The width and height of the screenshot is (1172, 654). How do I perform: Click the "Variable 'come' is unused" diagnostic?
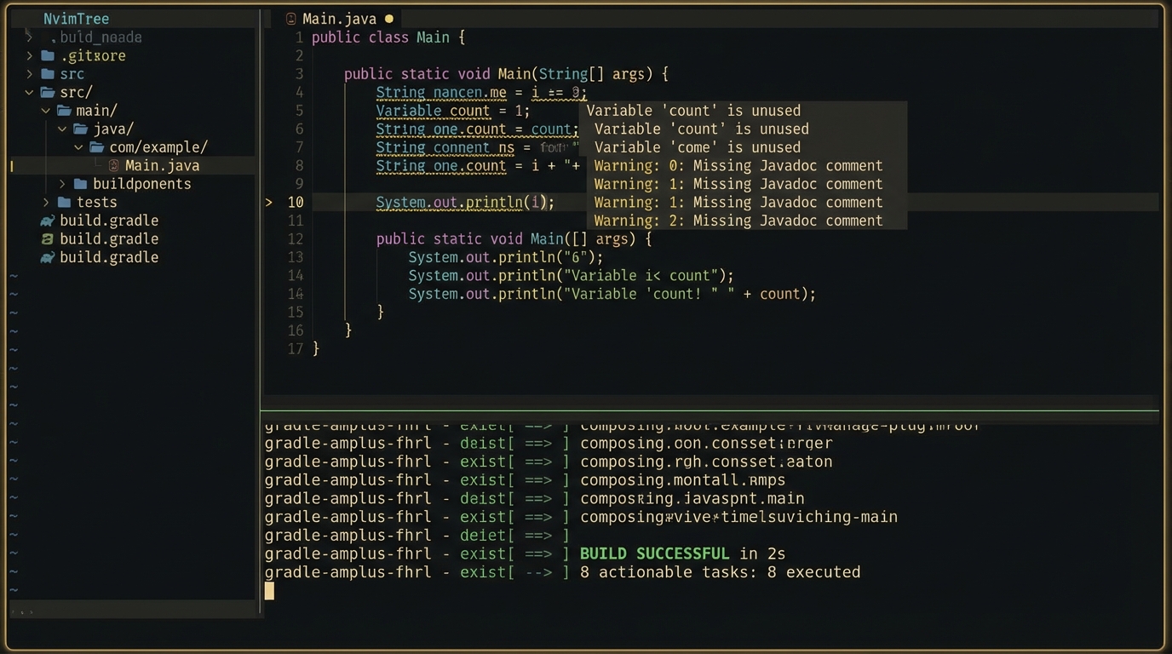click(x=702, y=147)
